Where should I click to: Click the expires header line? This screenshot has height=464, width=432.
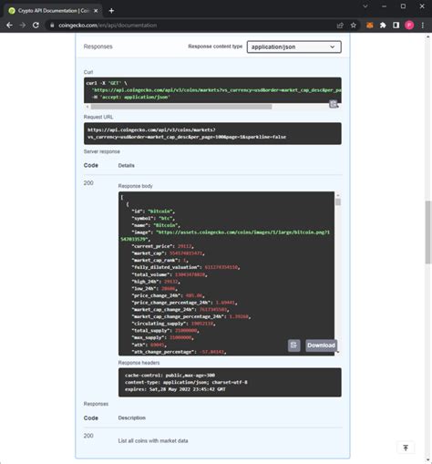tap(175, 389)
